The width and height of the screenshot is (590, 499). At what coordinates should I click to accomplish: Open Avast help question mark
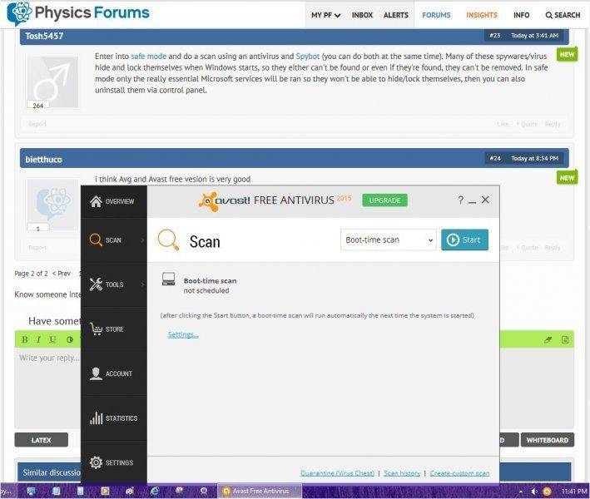click(460, 200)
